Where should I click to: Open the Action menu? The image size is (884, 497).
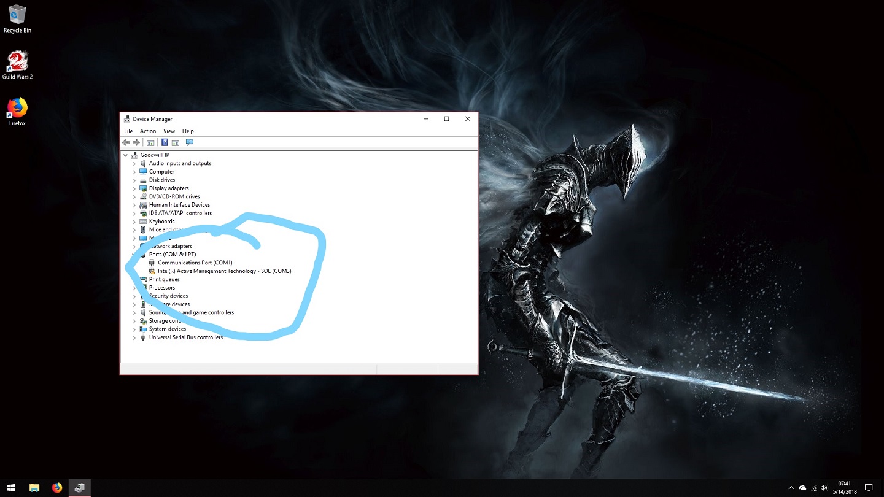(148, 131)
